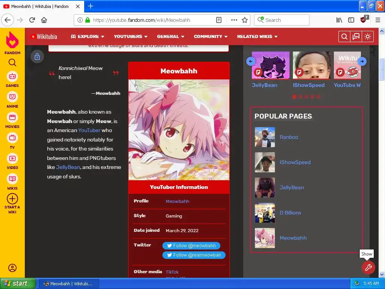Click the Fandom flame-heart logo
The image size is (385, 289).
[x=12, y=40]
